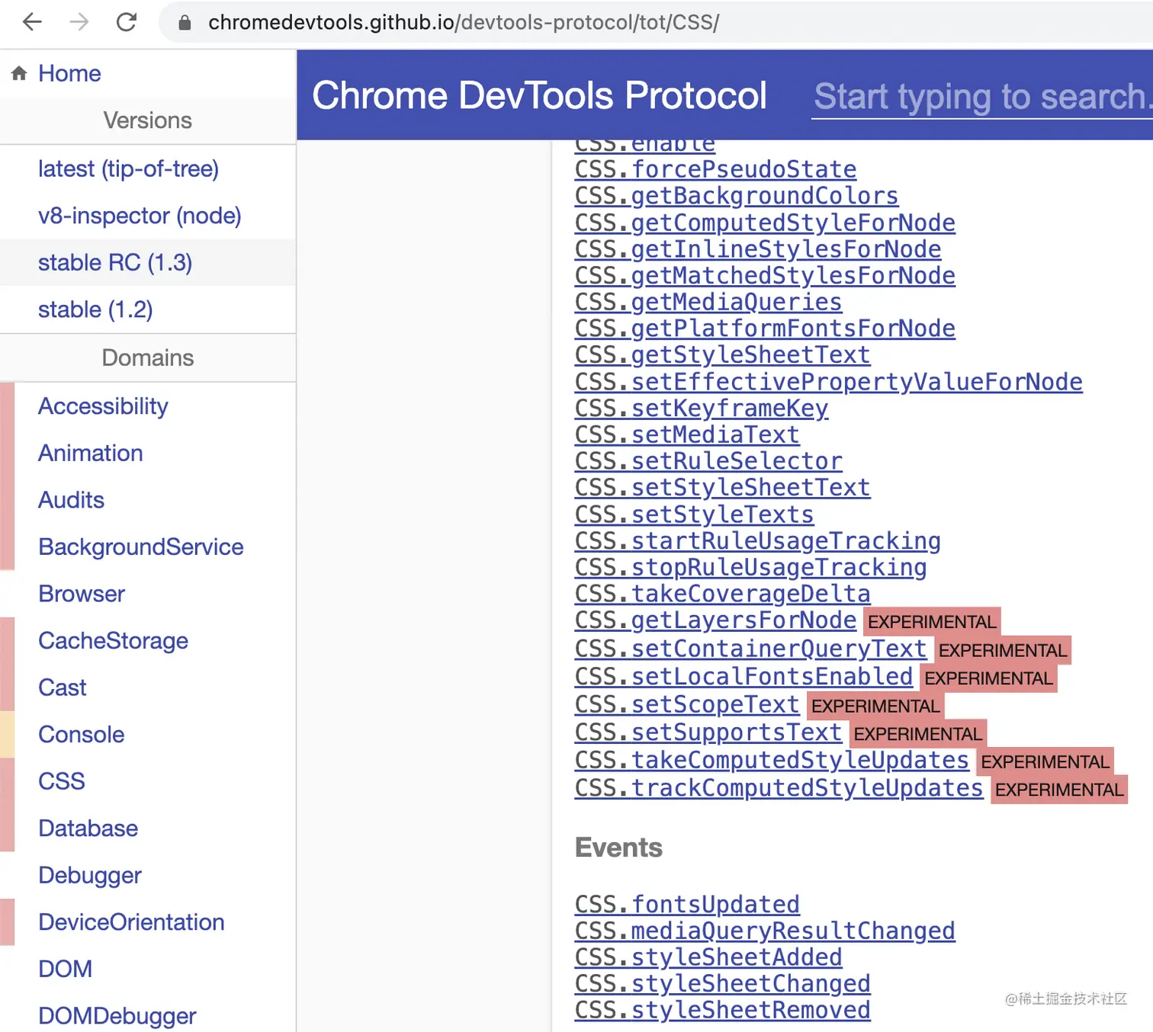Open CSS.getStyleSheetText link
The image size is (1153, 1032).
point(722,355)
